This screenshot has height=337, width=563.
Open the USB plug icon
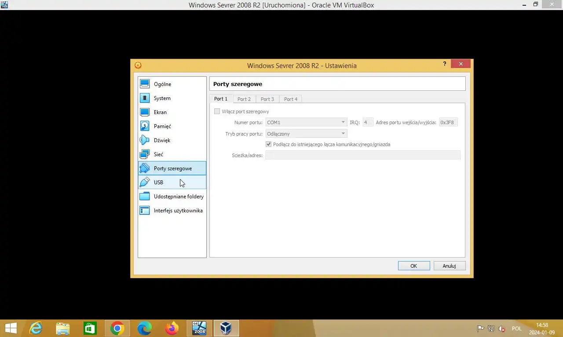145,182
